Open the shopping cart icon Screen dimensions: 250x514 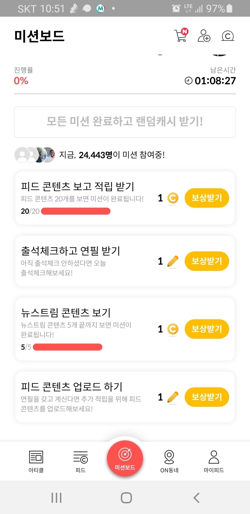coord(181,36)
